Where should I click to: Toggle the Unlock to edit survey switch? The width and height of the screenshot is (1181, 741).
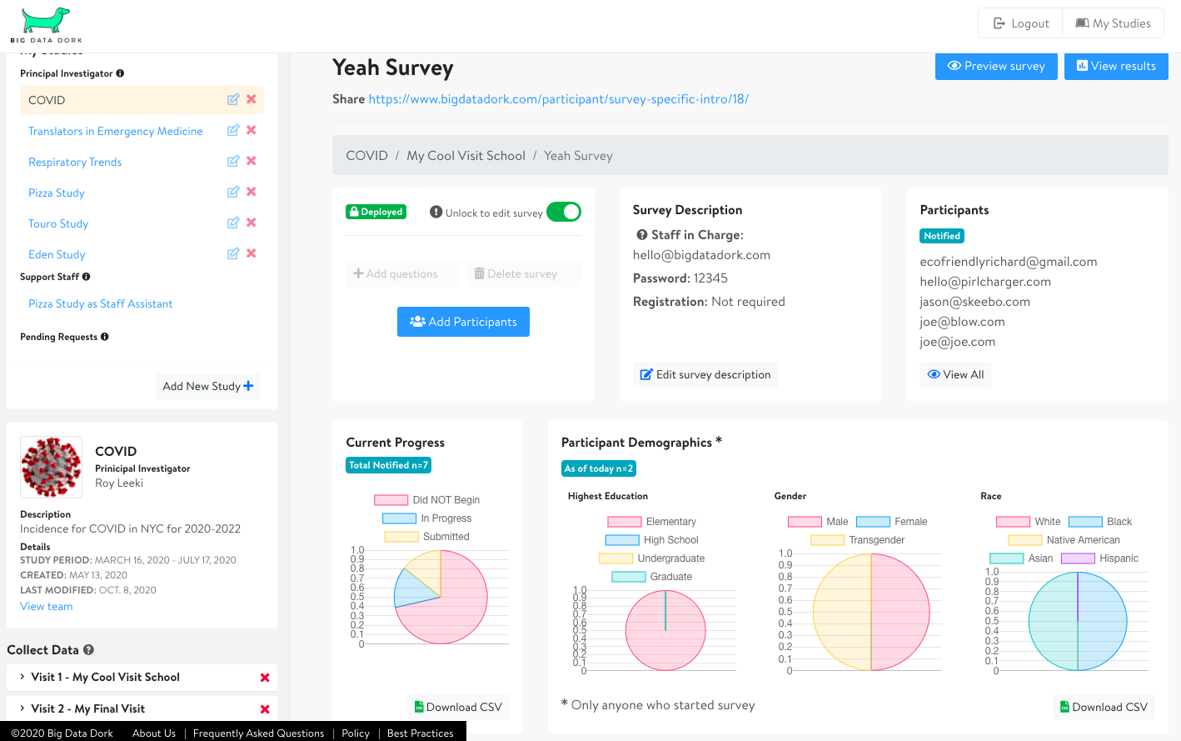tap(564, 212)
